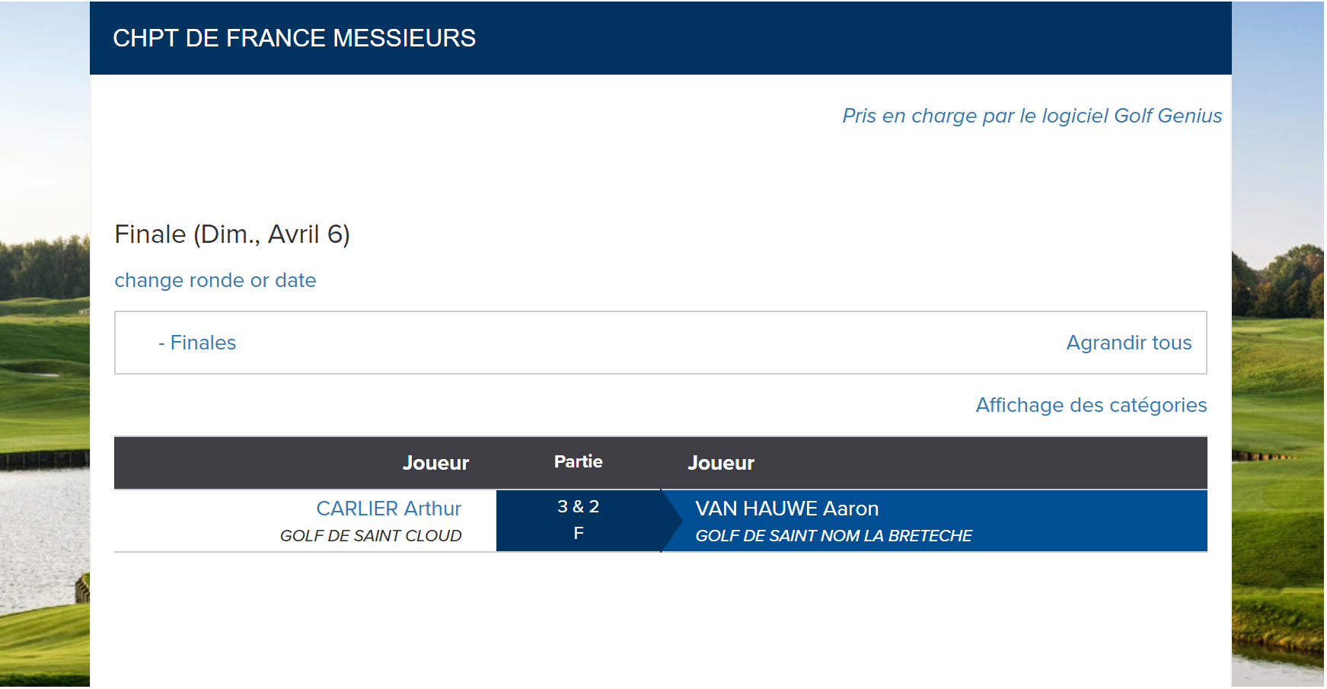Click the "3 & 2" match score
Viewport: 1327px width, 689px height.
579,506
